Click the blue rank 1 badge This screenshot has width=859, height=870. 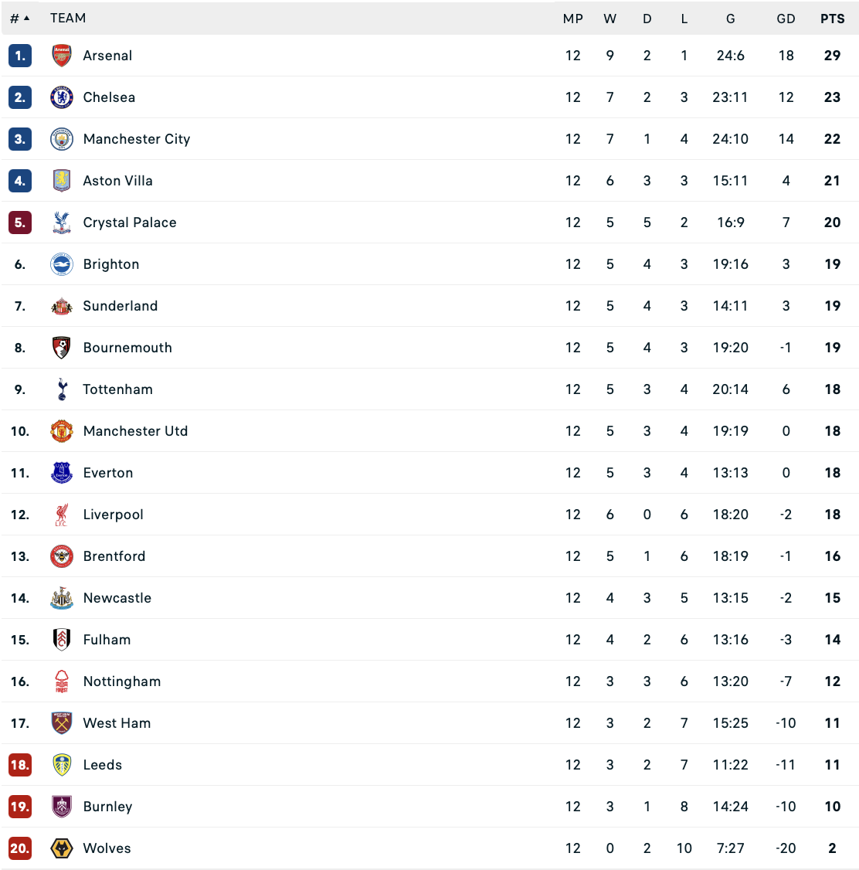[20, 56]
